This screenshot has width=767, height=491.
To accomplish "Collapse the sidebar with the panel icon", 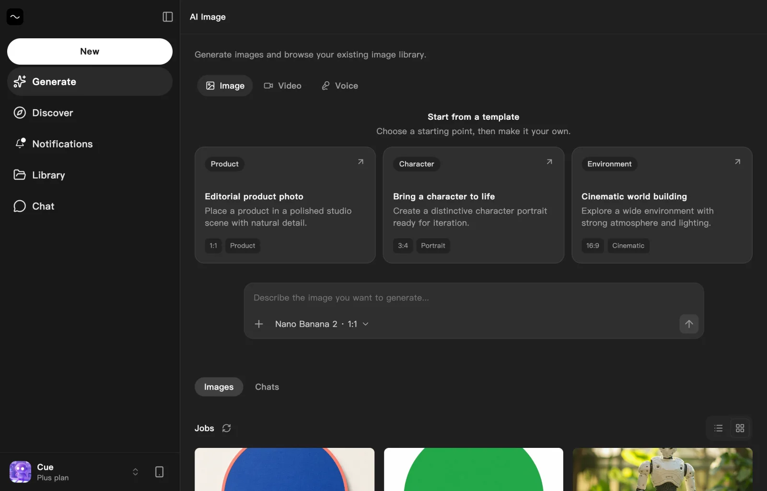I will pyautogui.click(x=168, y=17).
